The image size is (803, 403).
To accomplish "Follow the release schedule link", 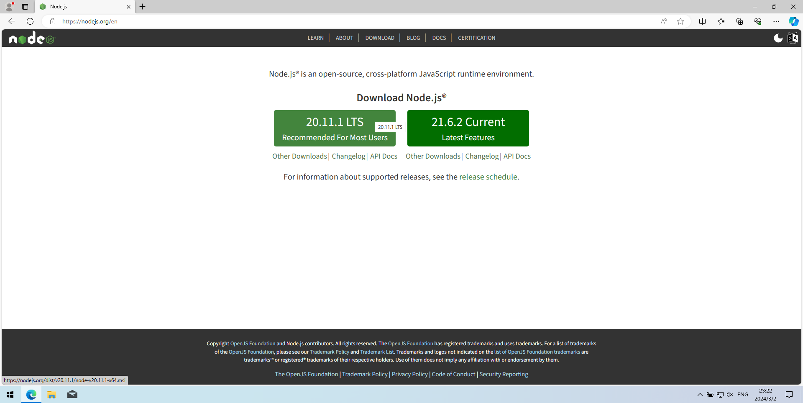I will pos(488,177).
